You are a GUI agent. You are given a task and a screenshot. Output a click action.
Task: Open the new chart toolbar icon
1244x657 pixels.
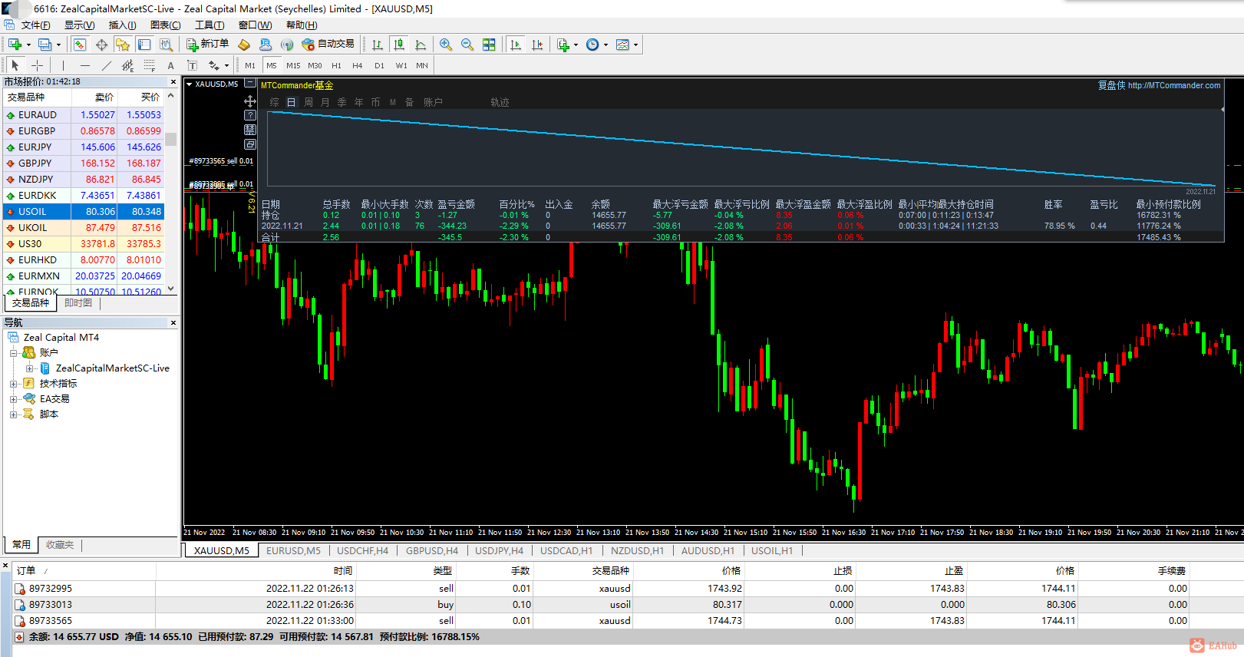[15, 45]
